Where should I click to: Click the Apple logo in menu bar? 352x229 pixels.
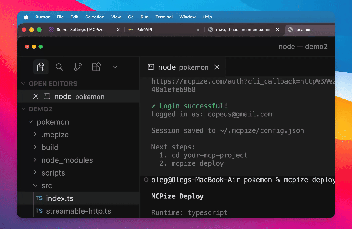click(26, 17)
